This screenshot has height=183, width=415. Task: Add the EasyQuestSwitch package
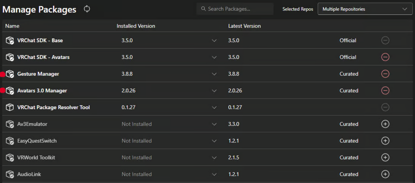[x=385, y=141]
